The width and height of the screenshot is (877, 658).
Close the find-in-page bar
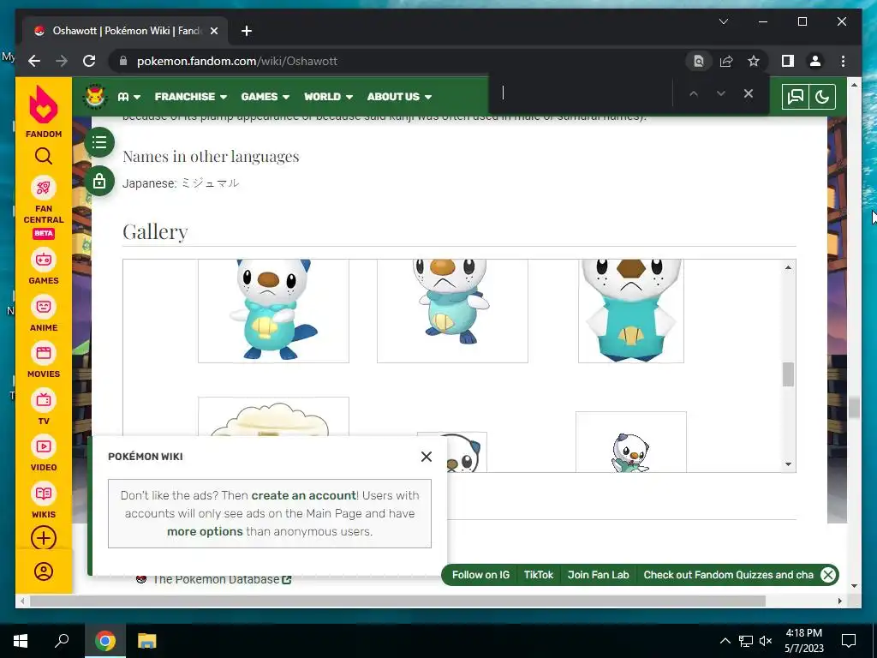click(749, 93)
